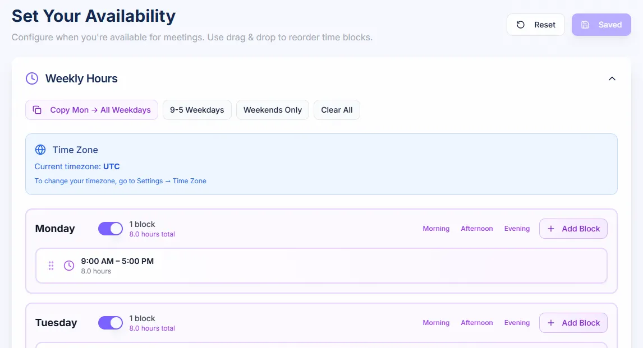Apply the 9-5 Weekdays preset
Image resolution: width=643 pixels, height=348 pixels.
click(x=197, y=110)
